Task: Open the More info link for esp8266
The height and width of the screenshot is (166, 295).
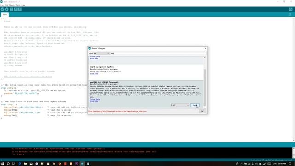Action: [x=94, y=101]
